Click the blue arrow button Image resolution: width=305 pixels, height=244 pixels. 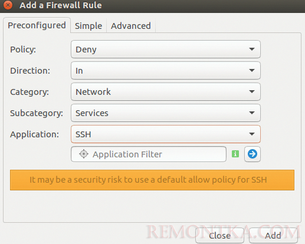252,154
